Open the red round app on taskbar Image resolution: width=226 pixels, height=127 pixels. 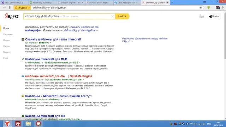click(x=38, y=124)
